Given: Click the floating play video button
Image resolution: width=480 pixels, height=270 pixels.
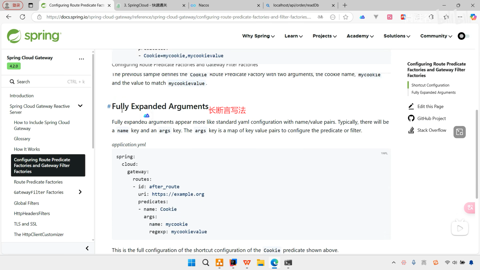Looking at the screenshot, I should [x=459, y=228].
